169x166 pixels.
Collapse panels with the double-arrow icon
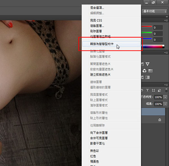[167, 17]
